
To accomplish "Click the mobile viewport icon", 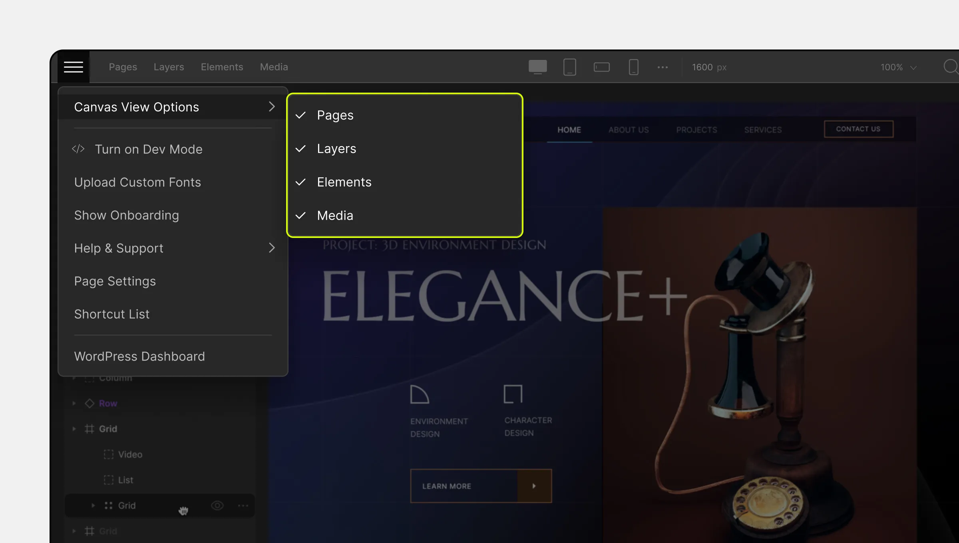I will pos(633,66).
